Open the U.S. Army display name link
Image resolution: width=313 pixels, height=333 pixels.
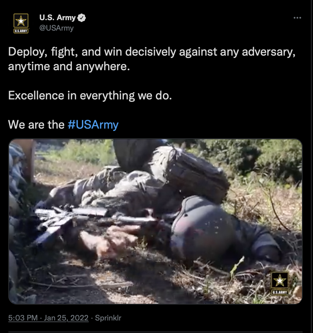pos(58,18)
